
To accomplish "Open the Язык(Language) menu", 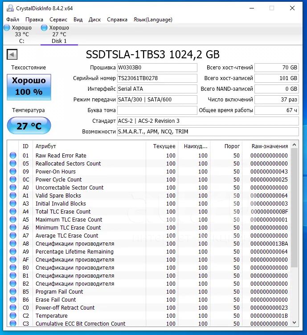I will click(153, 20).
